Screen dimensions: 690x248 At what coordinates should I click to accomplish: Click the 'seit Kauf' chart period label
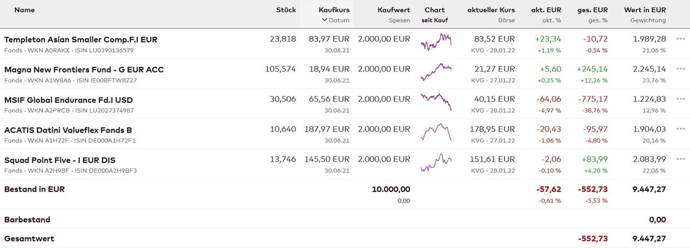coord(434,20)
